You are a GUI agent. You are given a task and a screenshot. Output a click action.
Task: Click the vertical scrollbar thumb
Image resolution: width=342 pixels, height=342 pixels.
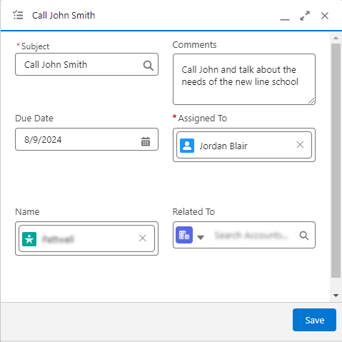click(x=336, y=161)
